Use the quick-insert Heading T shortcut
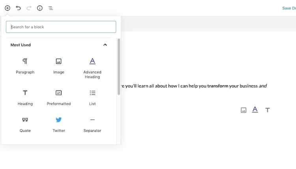The height and width of the screenshot is (169, 296). 268,110
